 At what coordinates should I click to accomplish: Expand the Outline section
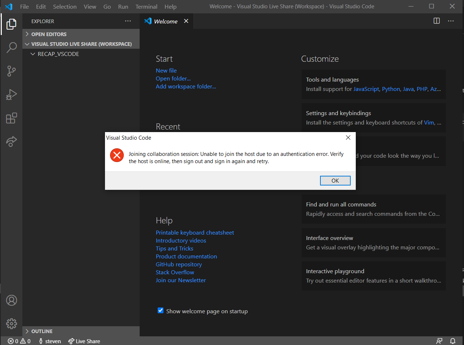click(x=81, y=331)
